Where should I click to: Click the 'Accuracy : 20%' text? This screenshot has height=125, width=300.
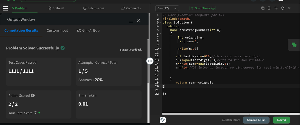click(90, 80)
